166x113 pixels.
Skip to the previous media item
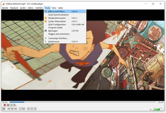pos(9,109)
